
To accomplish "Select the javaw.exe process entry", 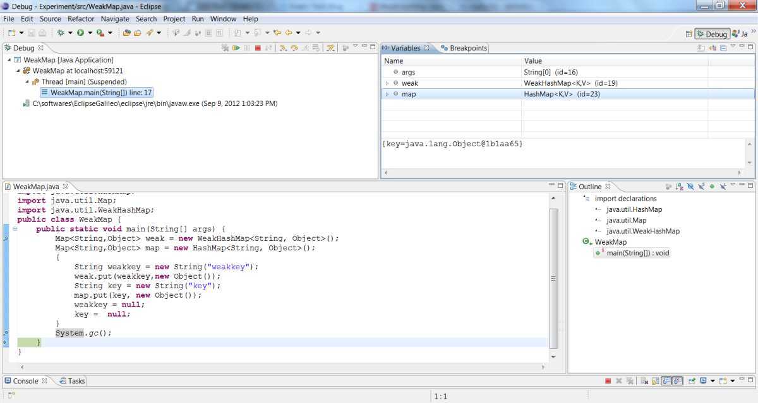I will point(150,103).
